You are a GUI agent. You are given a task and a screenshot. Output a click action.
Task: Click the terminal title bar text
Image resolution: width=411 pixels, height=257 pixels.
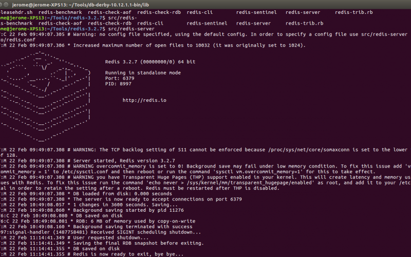tap(81, 5)
